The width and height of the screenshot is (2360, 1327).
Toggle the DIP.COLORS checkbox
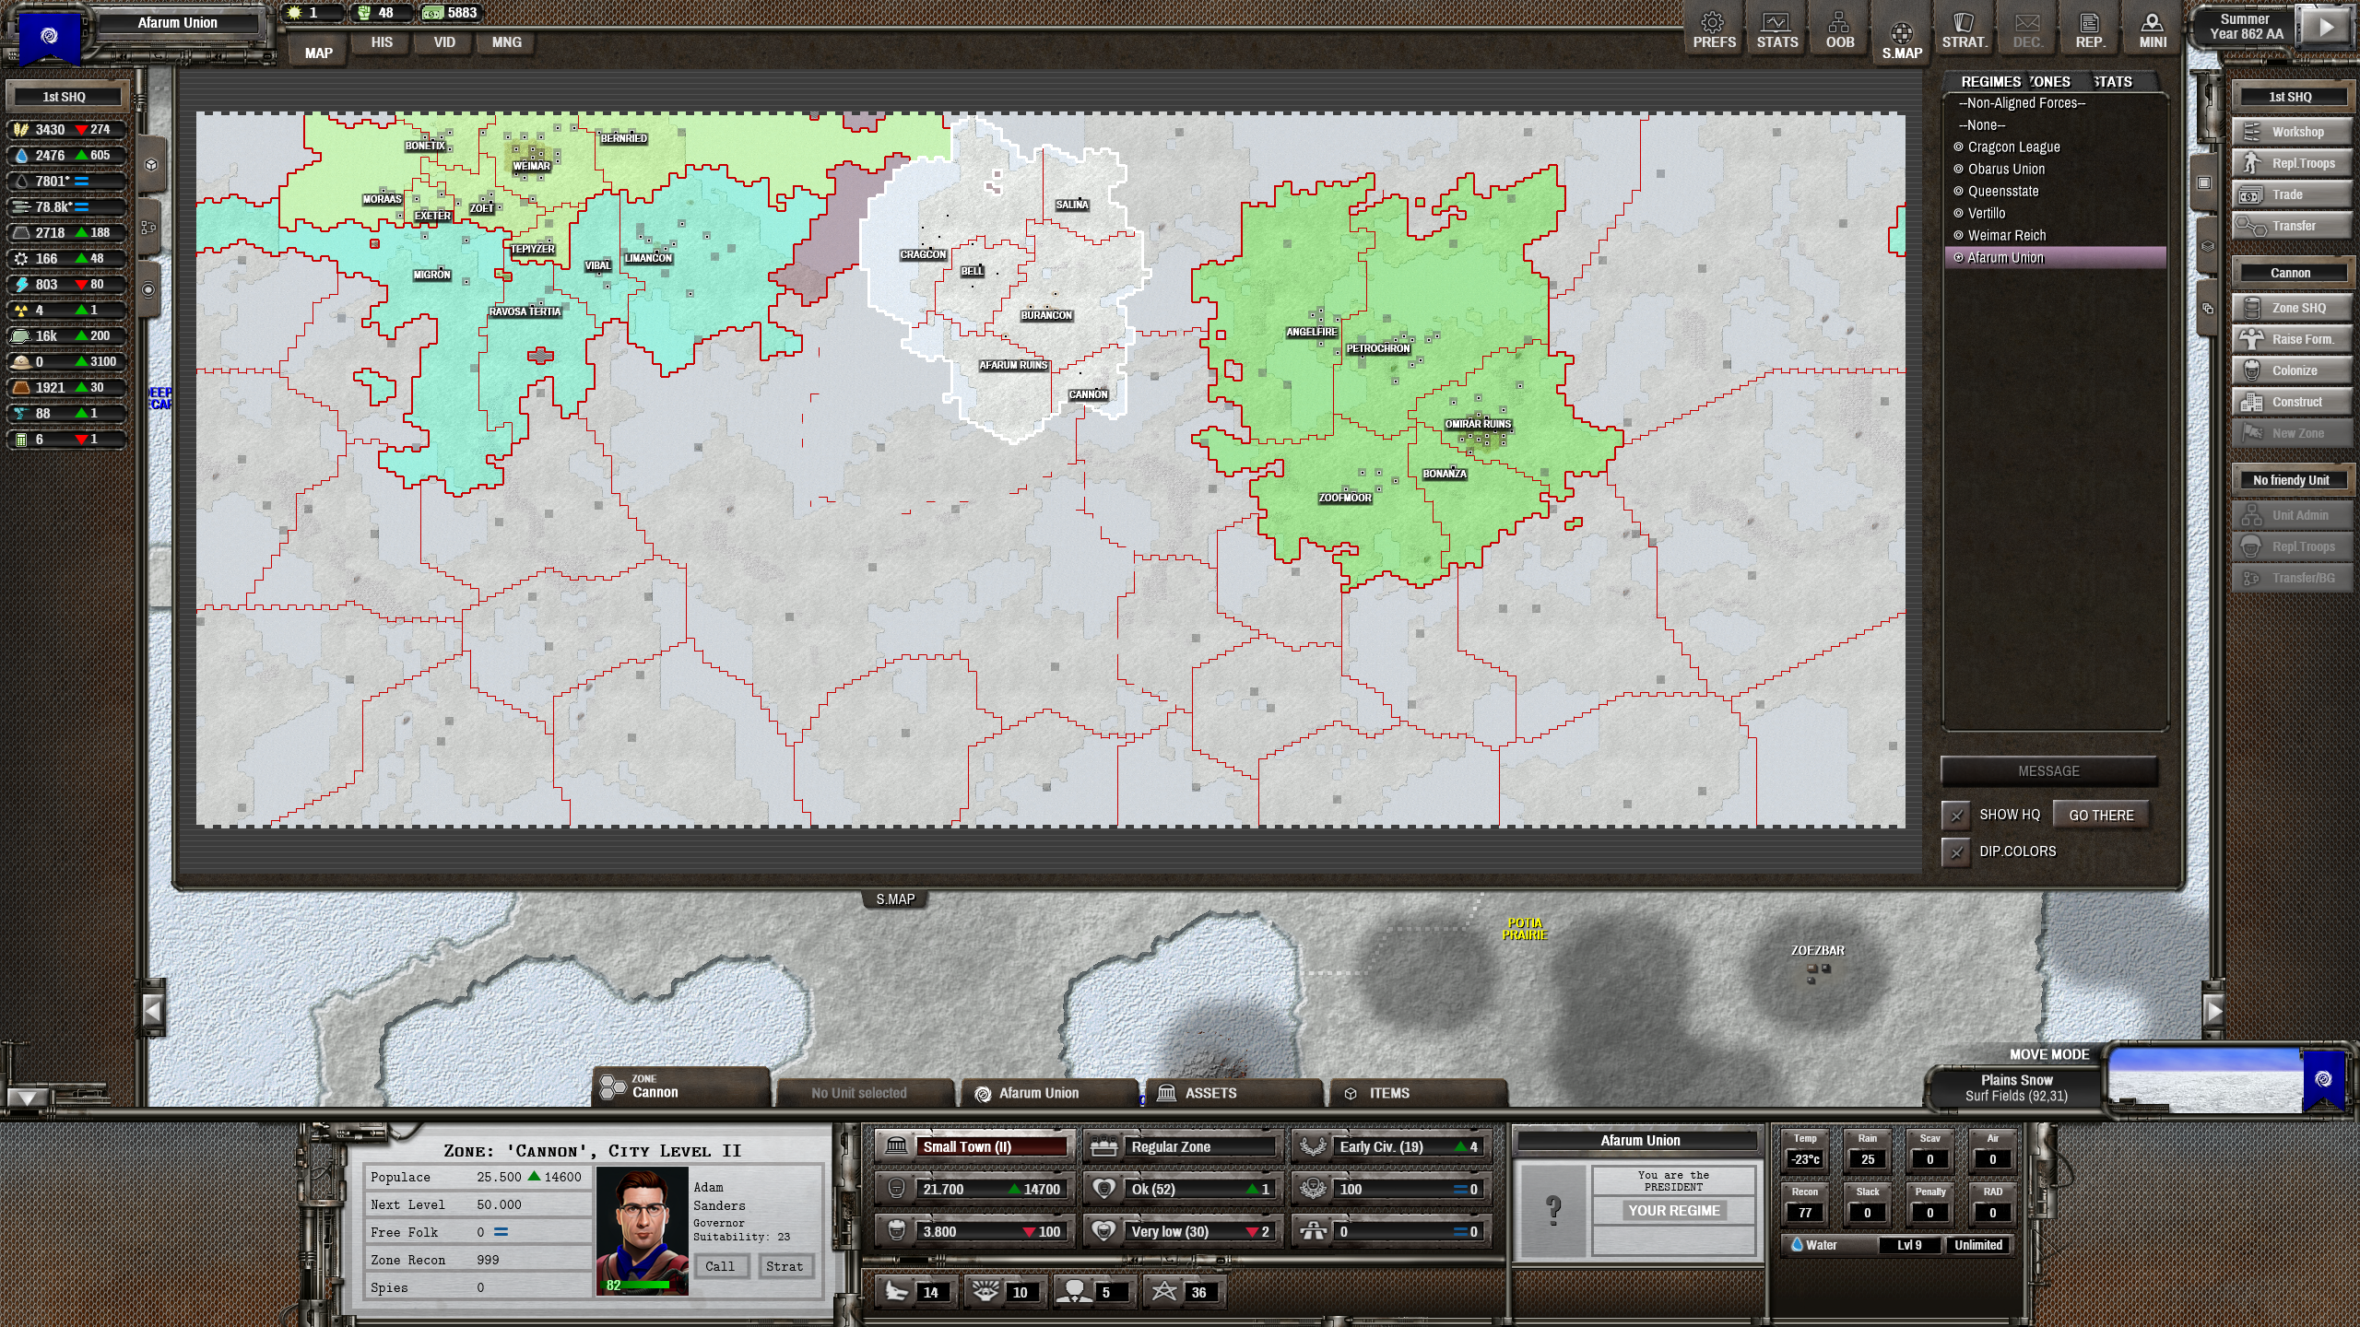pos(1956,852)
